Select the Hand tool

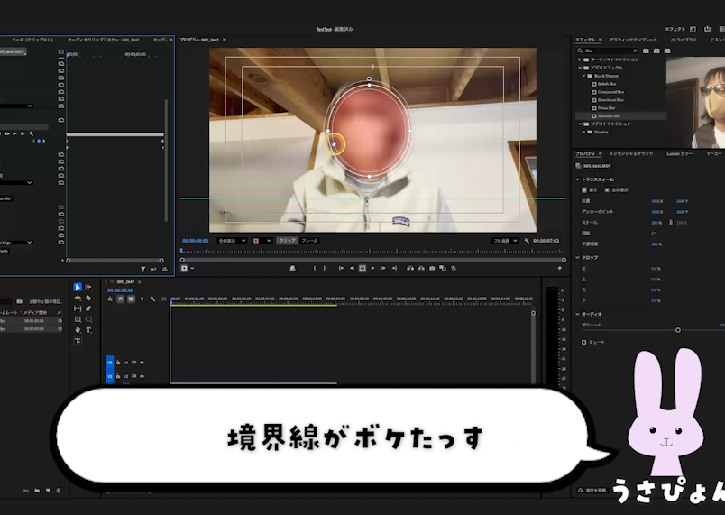[78, 330]
